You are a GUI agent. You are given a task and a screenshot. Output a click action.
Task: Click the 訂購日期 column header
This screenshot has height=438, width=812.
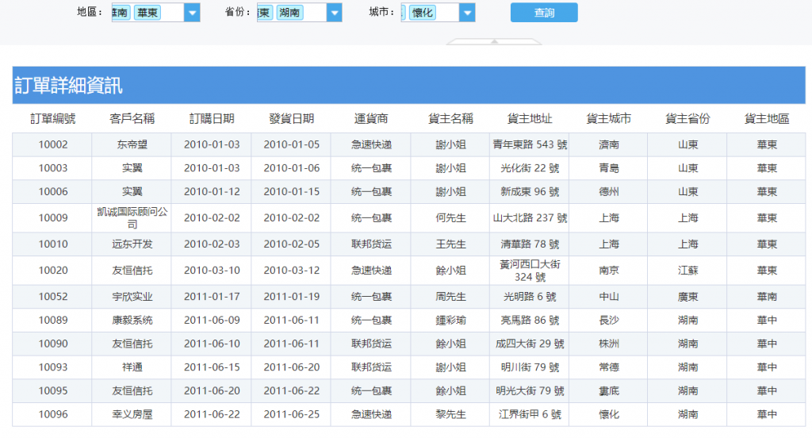point(211,119)
